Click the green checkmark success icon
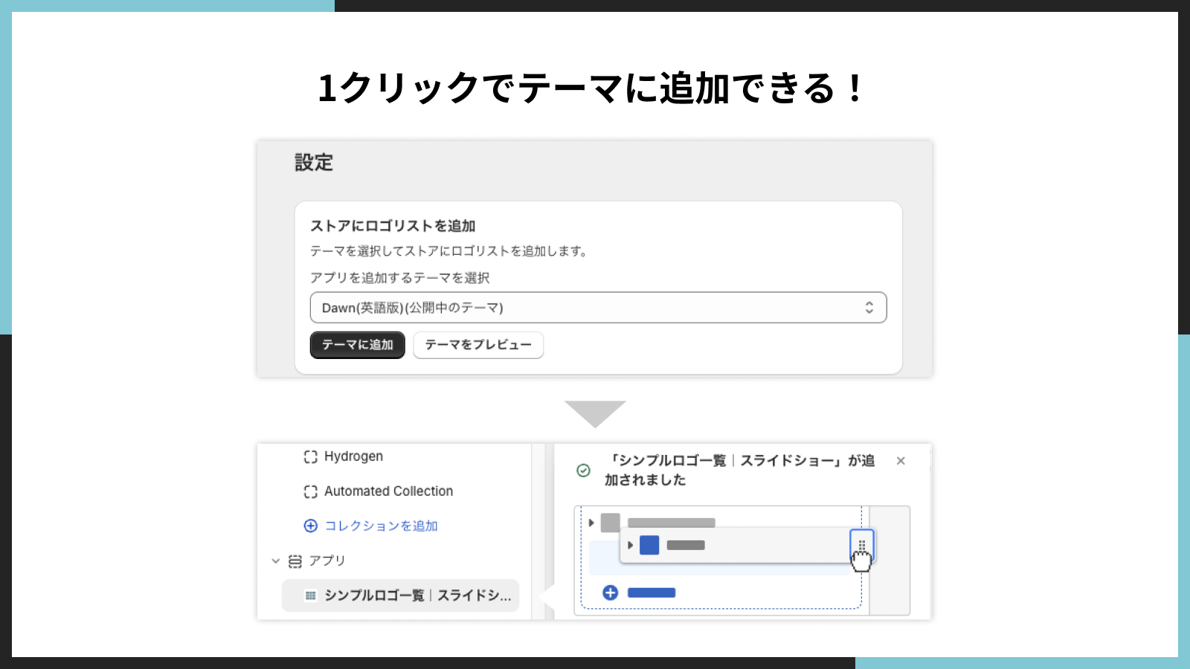The height and width of the screenshot is (669, 1190). click(x=584, y=471)
